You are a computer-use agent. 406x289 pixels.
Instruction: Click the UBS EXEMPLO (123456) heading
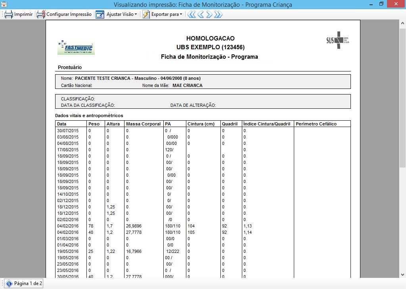click(210, 47)
